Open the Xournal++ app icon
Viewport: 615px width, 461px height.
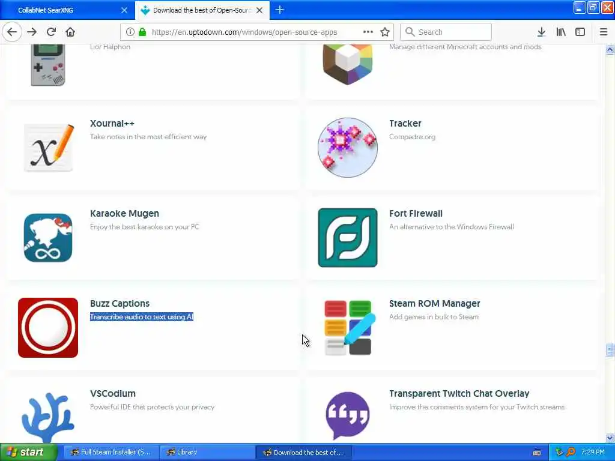48,148
